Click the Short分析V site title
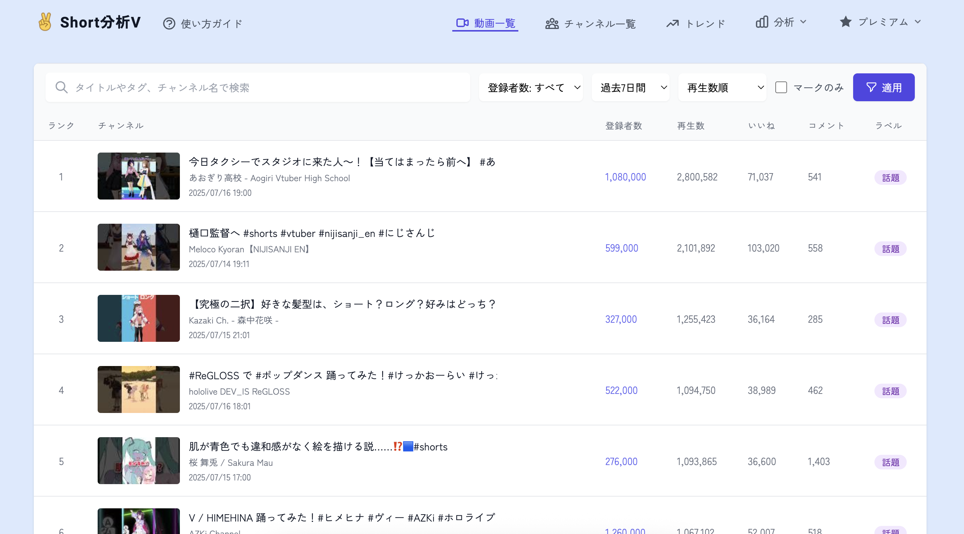Viewport: 964px width, 534px height. (x=100, y=22)
